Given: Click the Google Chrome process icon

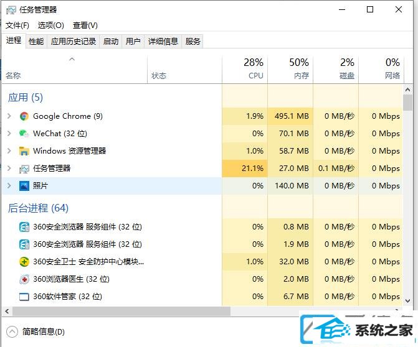Looking at the screenshot, I should click(24, 116).
